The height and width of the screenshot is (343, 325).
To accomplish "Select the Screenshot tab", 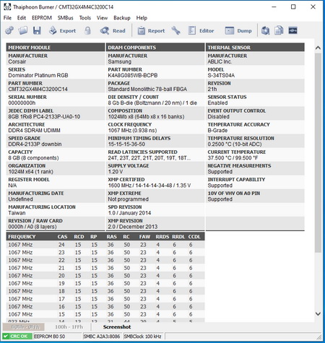I will tap(117, 327).
